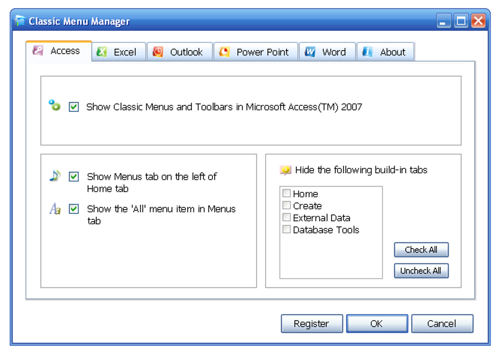
Task: Click 'Hide the following build-in tabs' label
Action: pos(361,170)
